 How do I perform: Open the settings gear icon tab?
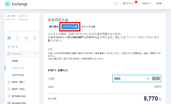[x=26, y=38]
